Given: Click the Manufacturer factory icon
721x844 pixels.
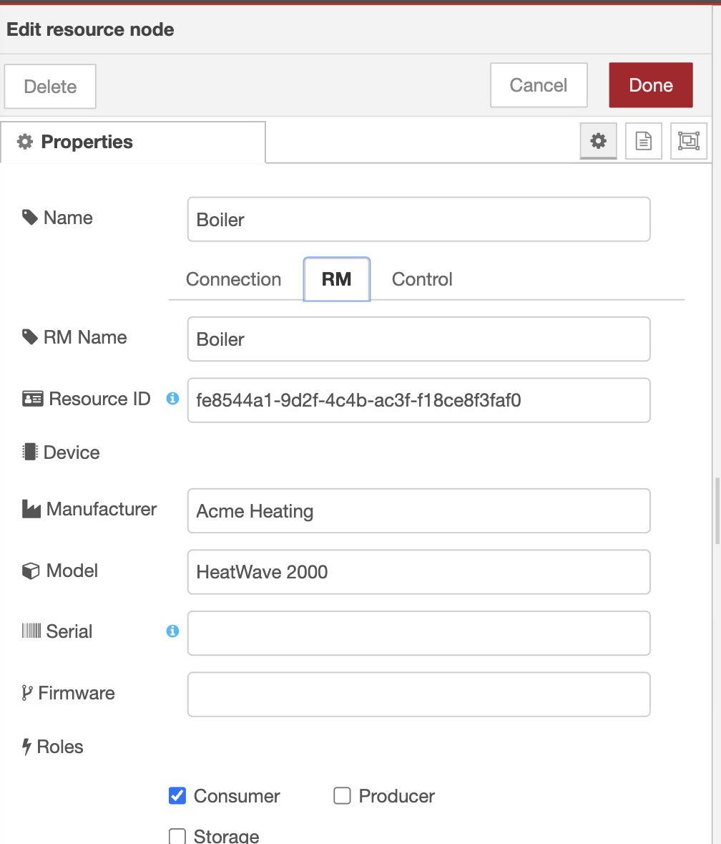Looking at the screenshot, I should click(31, 509).
